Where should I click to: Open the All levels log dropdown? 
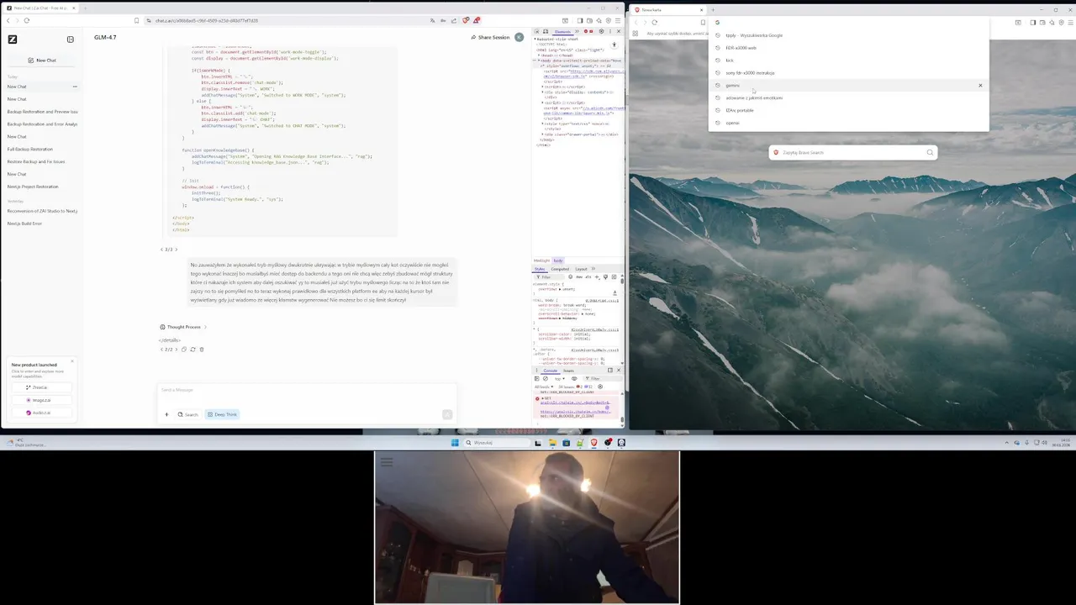(x=542, y=387)
